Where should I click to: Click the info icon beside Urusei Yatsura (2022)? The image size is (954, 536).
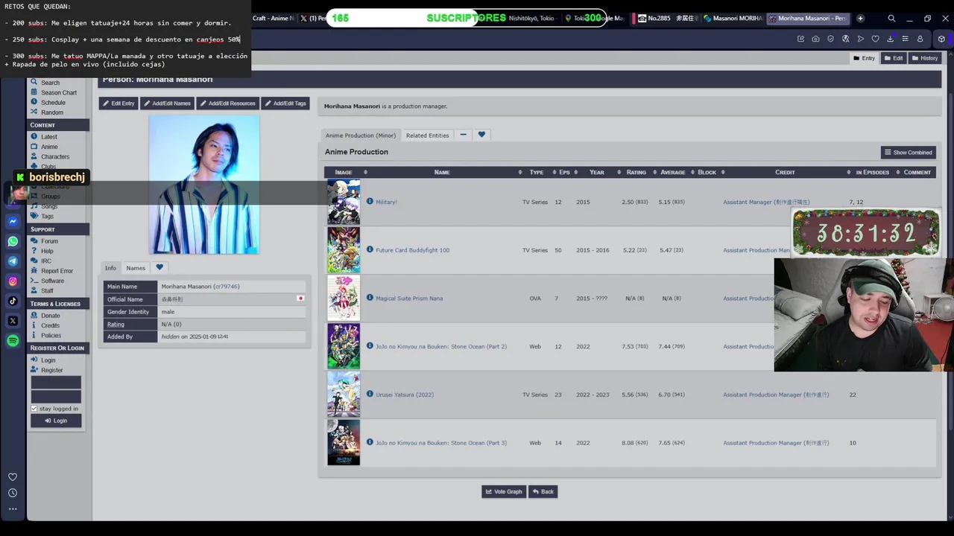click(370, 394)
